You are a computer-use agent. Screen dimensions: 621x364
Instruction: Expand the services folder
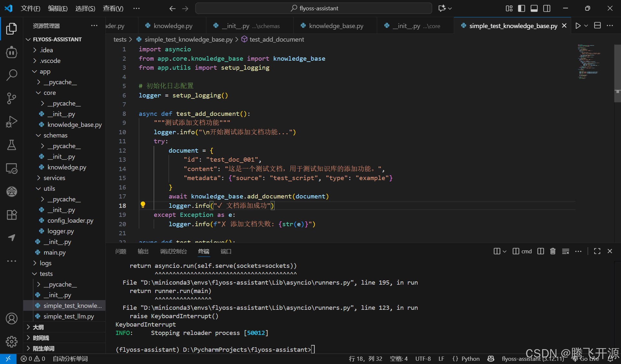coord(54,178)
